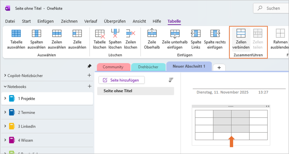
Task: Click Zeilen löschen icon
Action: (x=130, y=33)
